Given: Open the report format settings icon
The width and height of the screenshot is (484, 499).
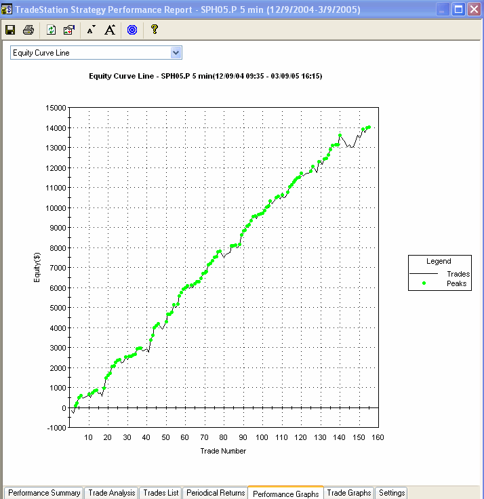Looking at the screenshot, I should pos(69,30).
